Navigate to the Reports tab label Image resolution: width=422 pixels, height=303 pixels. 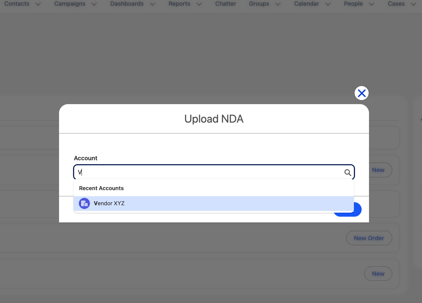click(179, 4)
